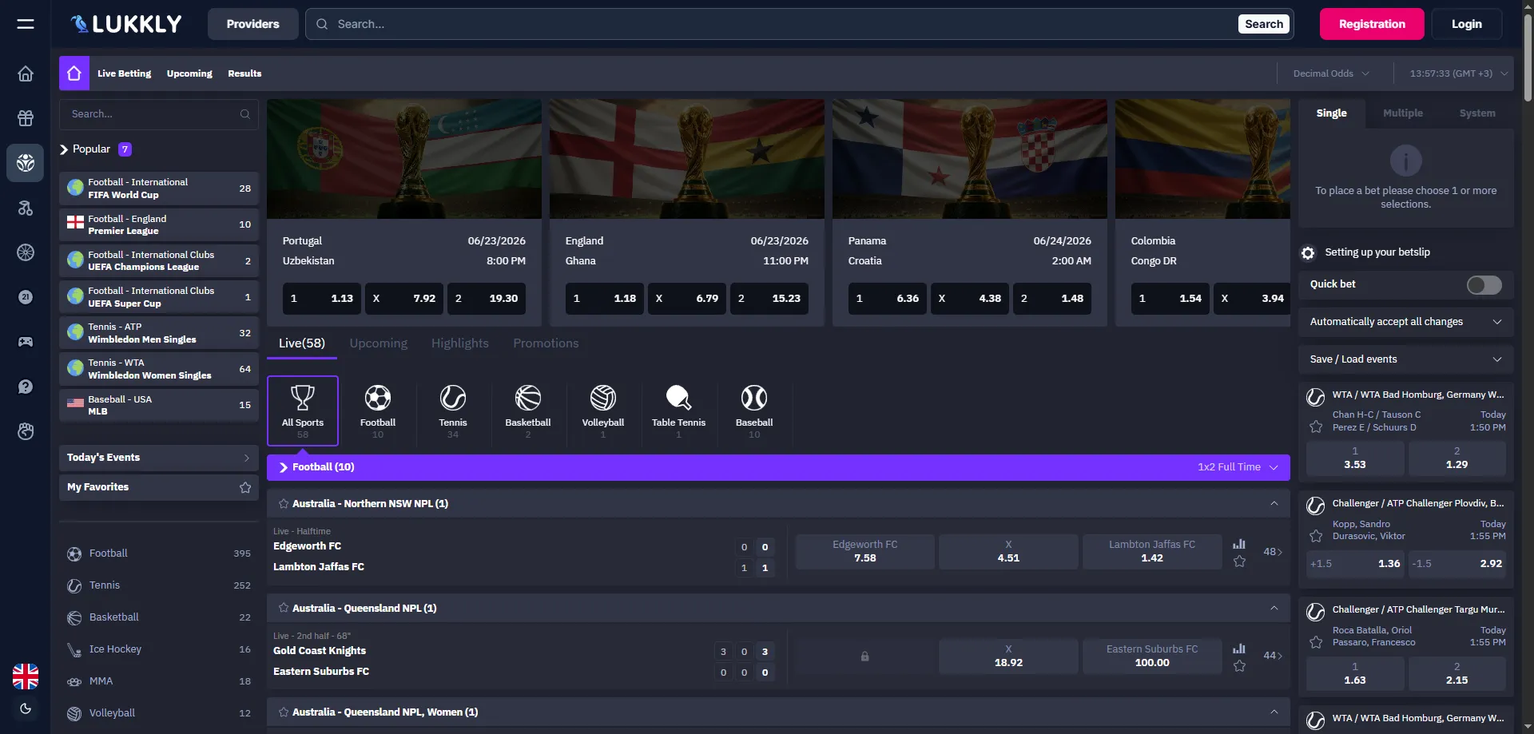Screen dimensions: 1534x734
Task: Select the sports soccer ball sidebar icon
Action: (x=26, y=163)
